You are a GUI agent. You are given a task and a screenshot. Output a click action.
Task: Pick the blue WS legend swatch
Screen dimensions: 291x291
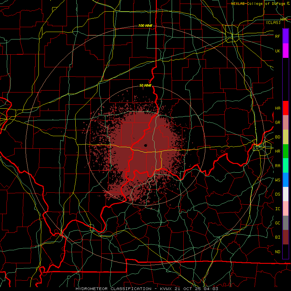(x=286, y=180)
